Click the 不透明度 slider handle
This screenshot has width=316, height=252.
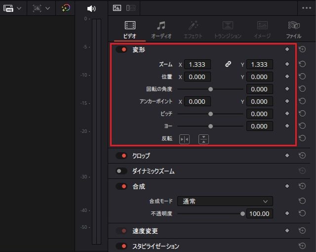(242, 213)
